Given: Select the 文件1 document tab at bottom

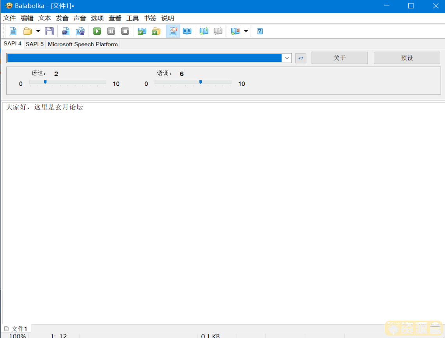Looking at the screenshot, I should 16,329.
